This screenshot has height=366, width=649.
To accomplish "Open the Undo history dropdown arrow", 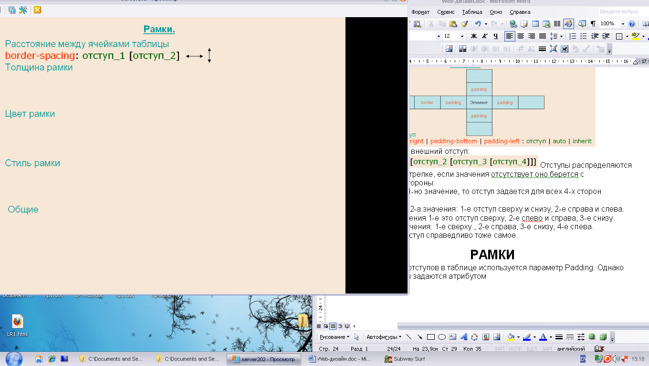I will [x=486, y=24].
